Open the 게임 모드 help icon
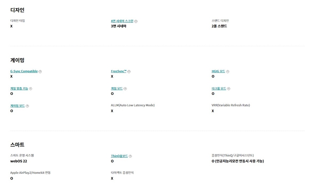 click(x=125, y=89)
